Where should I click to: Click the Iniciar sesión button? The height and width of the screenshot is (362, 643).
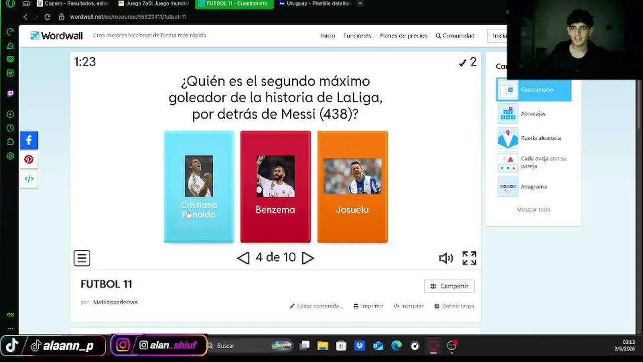pos(498,36)
